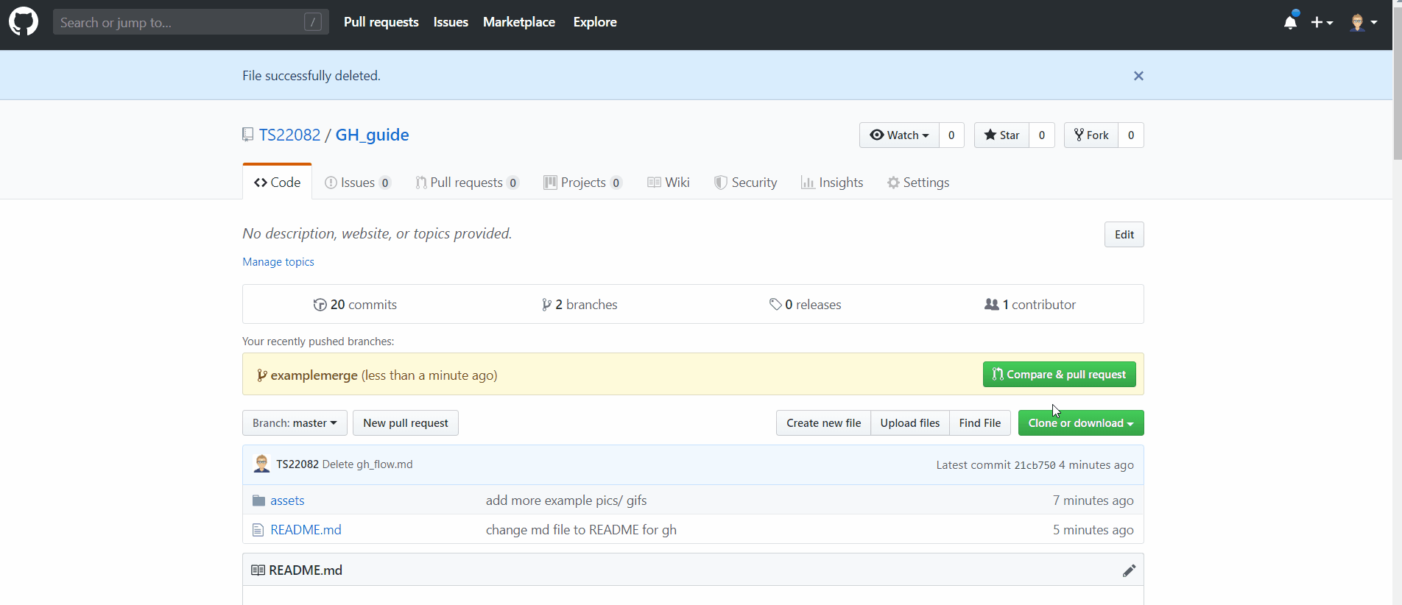
Task: Open the add more example pics/ gifs commit
Action: click(x=566, y=500)
